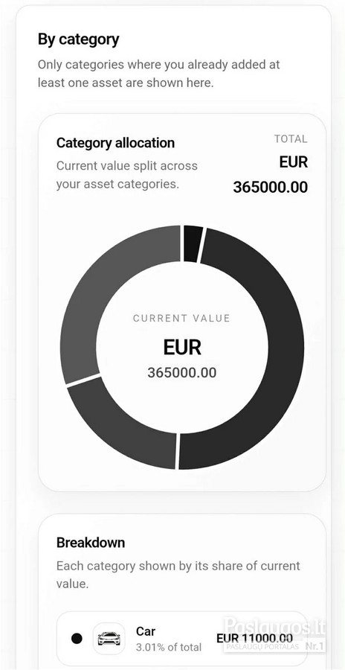Click the TOTAL label above EUR
Screen dimensions: 345x670
point(291,139)
